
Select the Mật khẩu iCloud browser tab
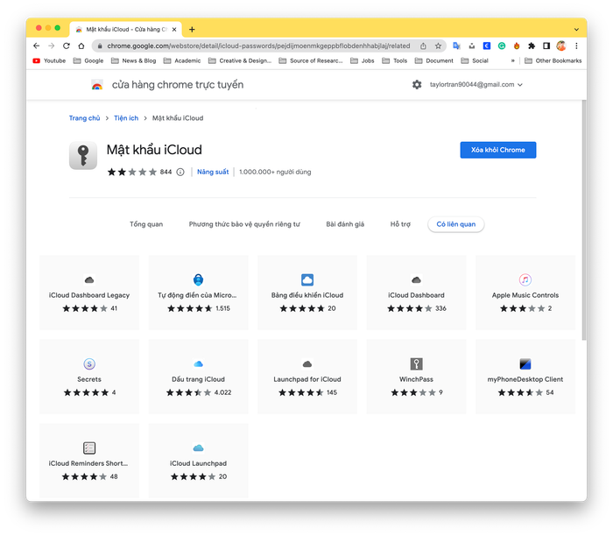[125, 29]
